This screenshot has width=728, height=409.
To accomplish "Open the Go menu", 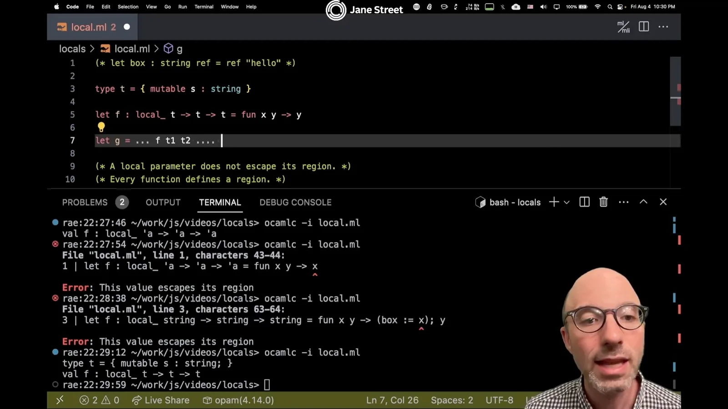I will [x=167, y=7].
